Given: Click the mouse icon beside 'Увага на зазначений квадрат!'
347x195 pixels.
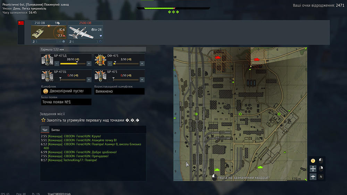Looking at the screenshot, I should tap(214, 177).
